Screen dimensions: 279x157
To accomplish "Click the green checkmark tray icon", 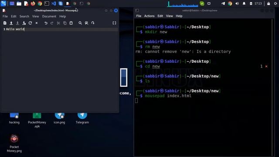I will coord(202,3).
